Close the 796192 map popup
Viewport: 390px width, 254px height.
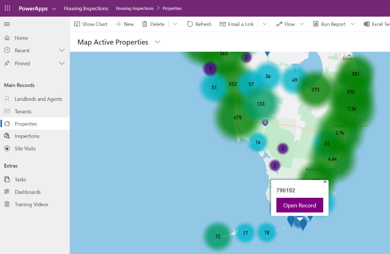coord(325,182)
